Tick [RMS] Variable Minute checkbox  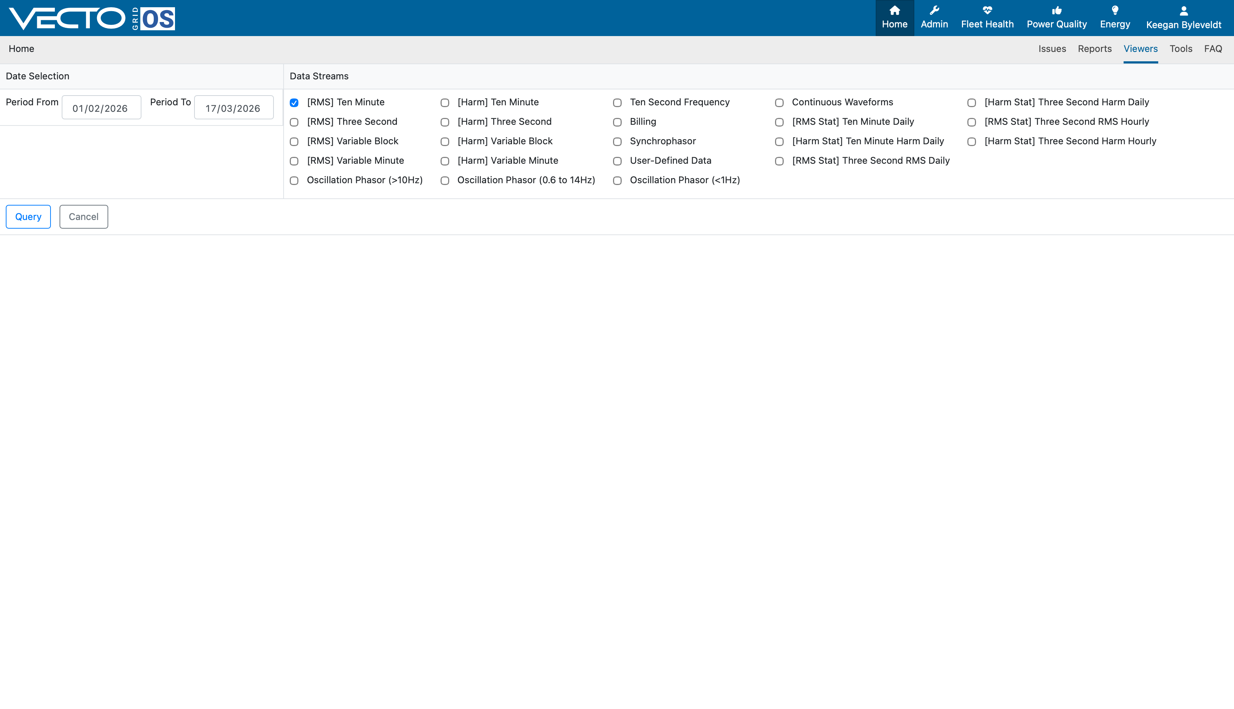(x=294, y=161)
